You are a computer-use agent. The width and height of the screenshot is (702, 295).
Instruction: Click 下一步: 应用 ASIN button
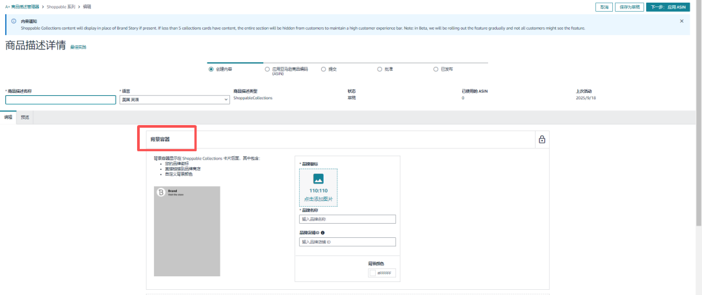pyautogui.click(x=668, y=6)
